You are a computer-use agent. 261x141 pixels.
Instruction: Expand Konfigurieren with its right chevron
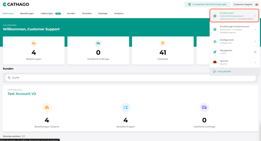255,41
